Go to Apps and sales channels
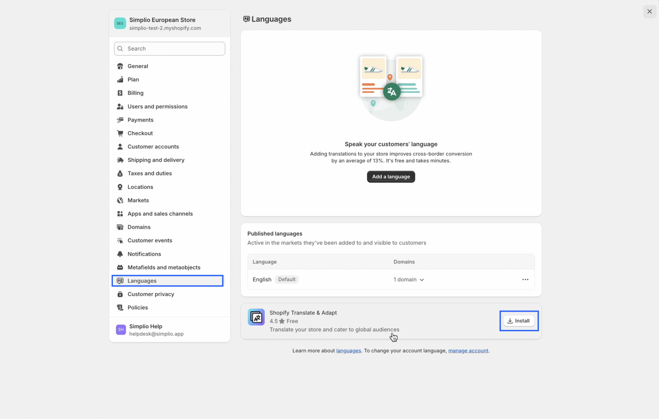Screen dimensions: 659x419 pos(160,214)
